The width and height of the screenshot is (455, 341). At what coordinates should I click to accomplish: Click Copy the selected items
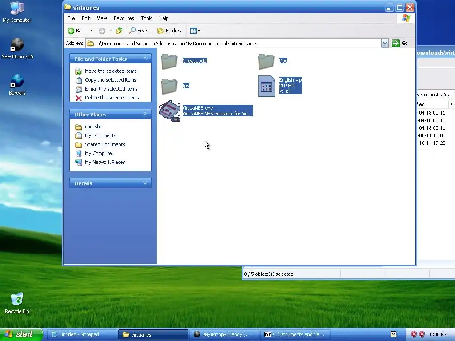110,80
